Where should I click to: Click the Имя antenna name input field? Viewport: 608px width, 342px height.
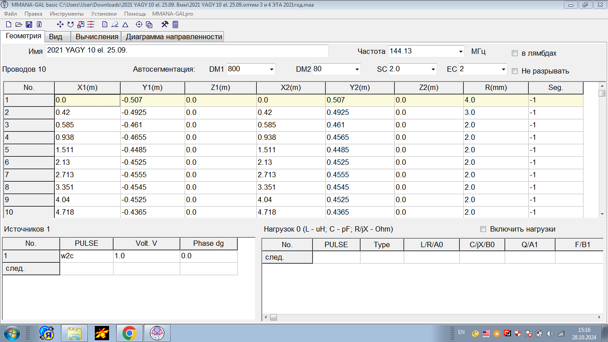click(187, 51)
